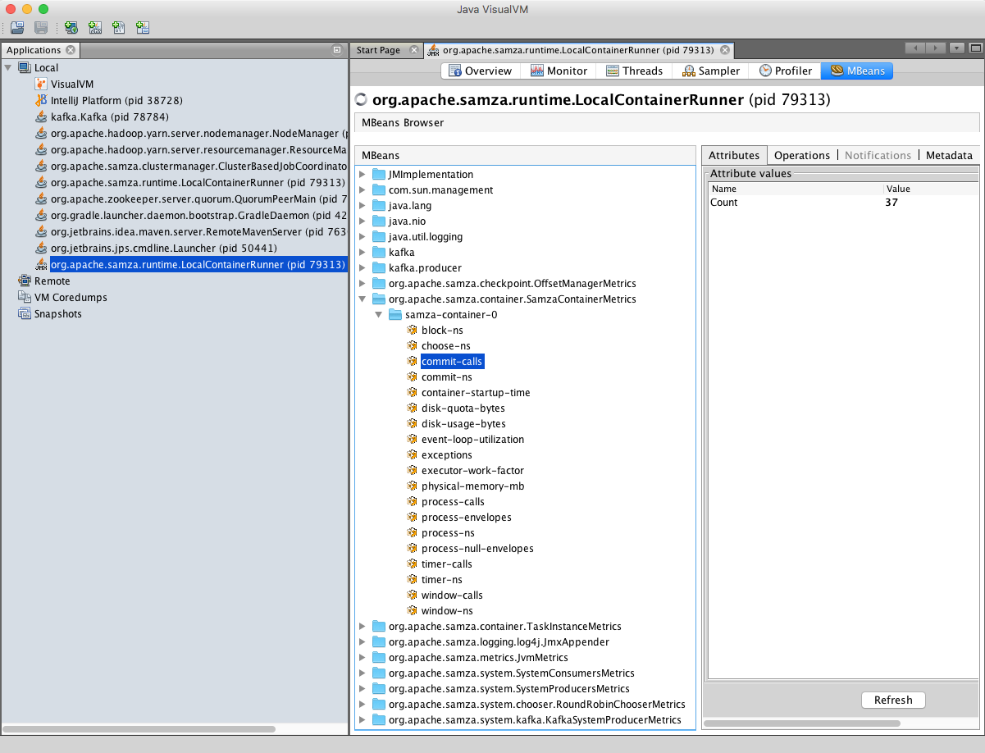Click Add JMX Connection toolbar icon
The image size is (985, 753).
95,28
